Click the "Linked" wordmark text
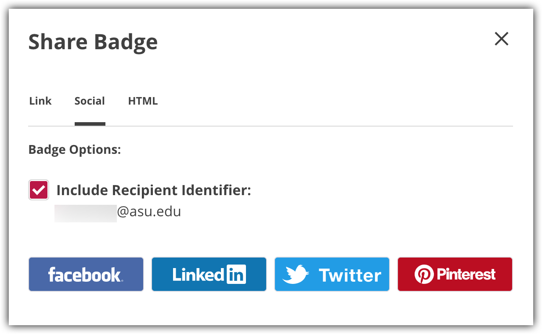Viewport: 542px width, 334px height. click(x=199, y=275)
